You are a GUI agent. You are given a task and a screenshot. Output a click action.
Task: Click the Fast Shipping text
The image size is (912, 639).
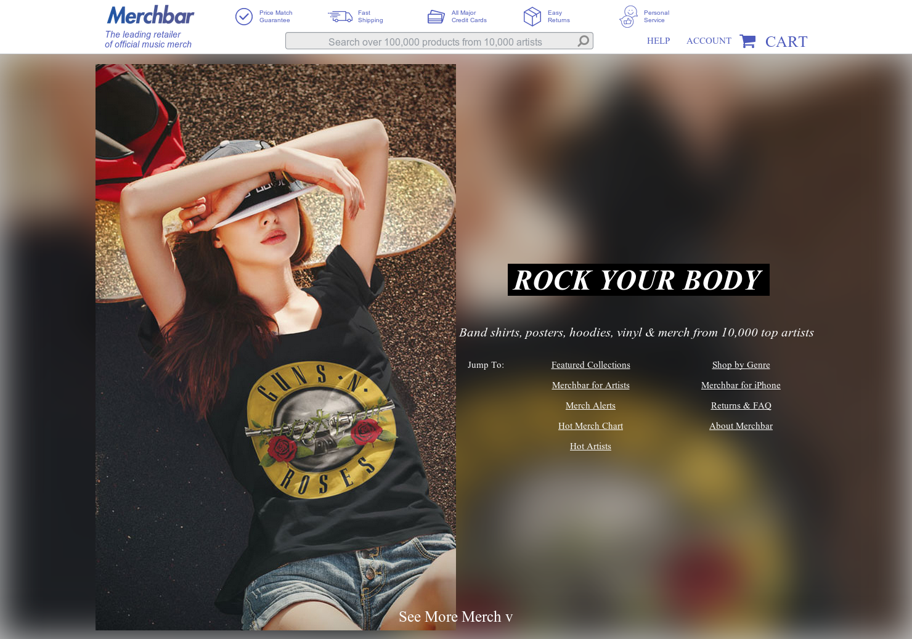pyautogui.click(x=370, y=17)
